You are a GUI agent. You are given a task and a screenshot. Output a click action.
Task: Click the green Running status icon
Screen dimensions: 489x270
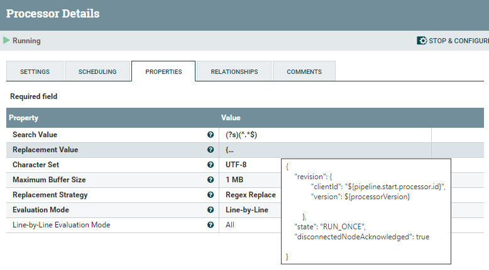(x=6, y=41)
